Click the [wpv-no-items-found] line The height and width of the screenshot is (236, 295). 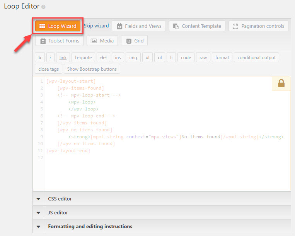(85, 130)
